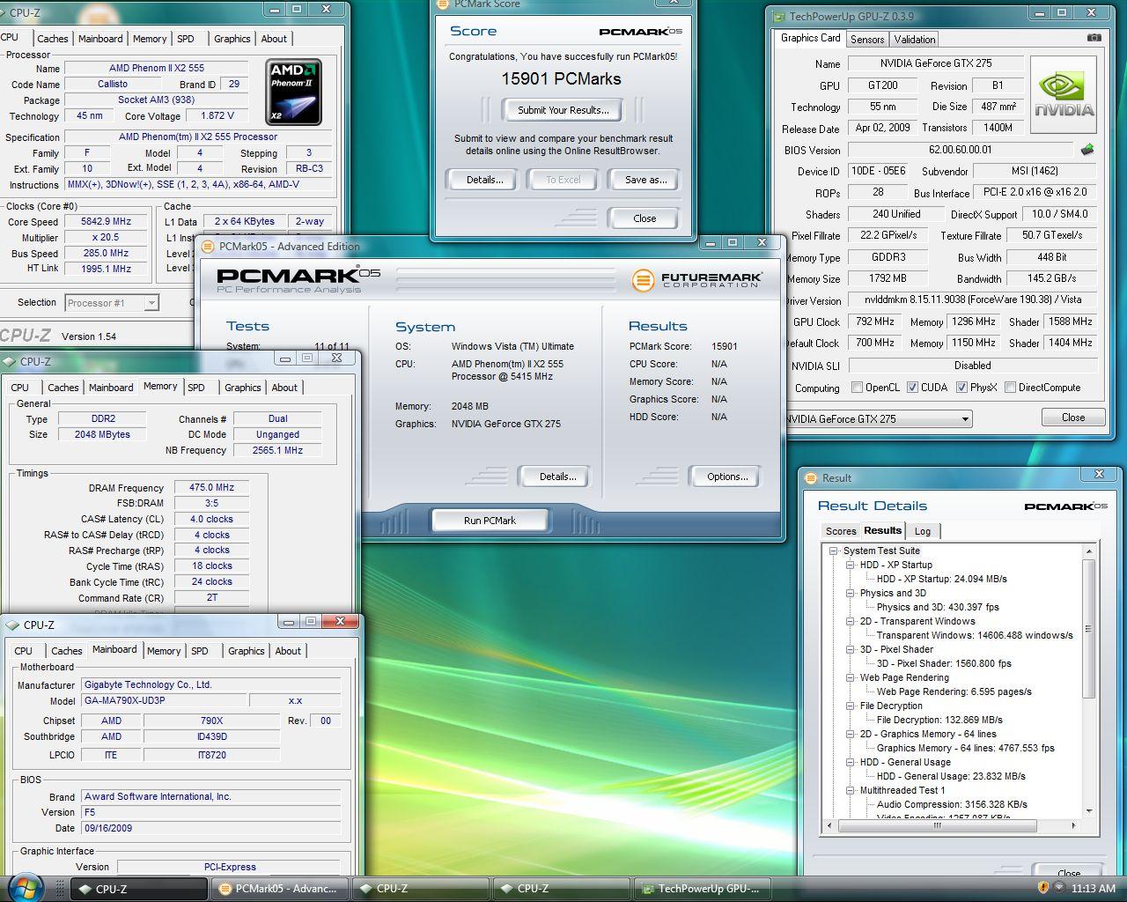Open the Validation tab in GPU-Z
This screenshot has width=1127, height=902.
pos(914,40)
